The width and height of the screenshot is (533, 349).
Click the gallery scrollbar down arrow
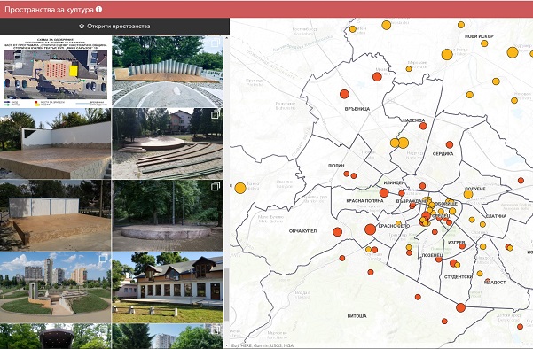coord(226,345)
